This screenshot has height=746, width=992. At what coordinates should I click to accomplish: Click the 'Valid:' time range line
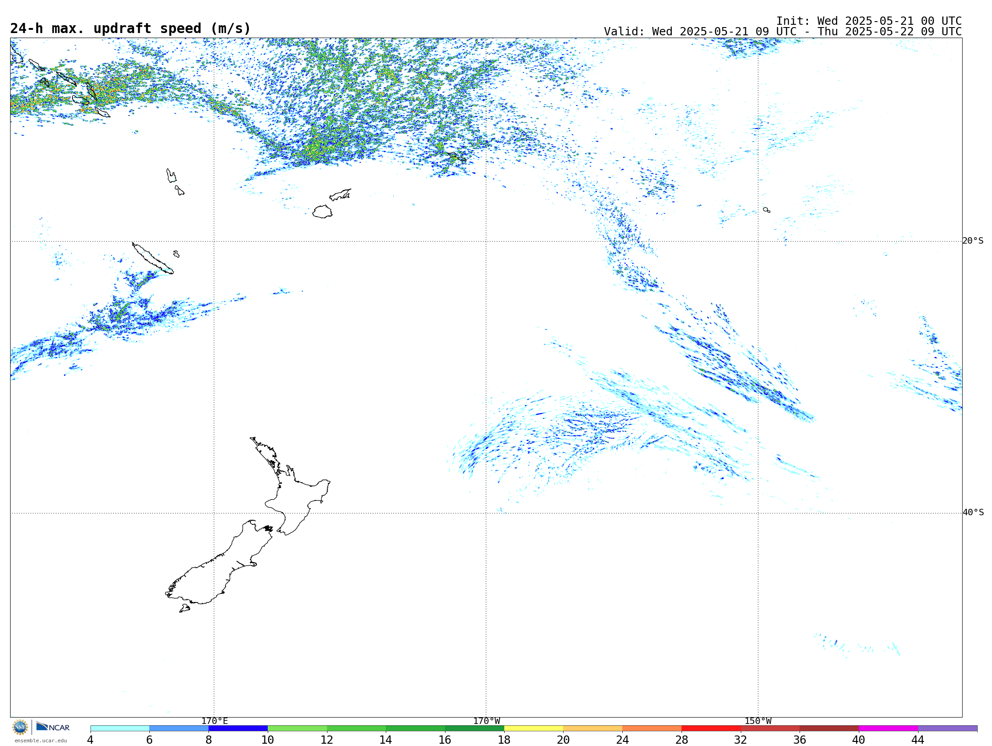783,32
